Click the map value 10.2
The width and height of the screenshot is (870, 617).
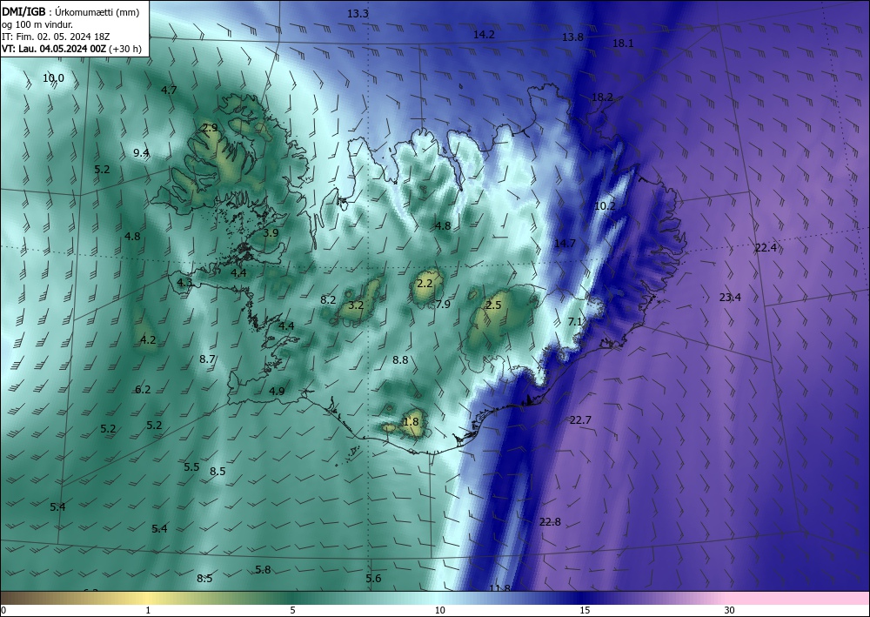click(x=605, y=206)
